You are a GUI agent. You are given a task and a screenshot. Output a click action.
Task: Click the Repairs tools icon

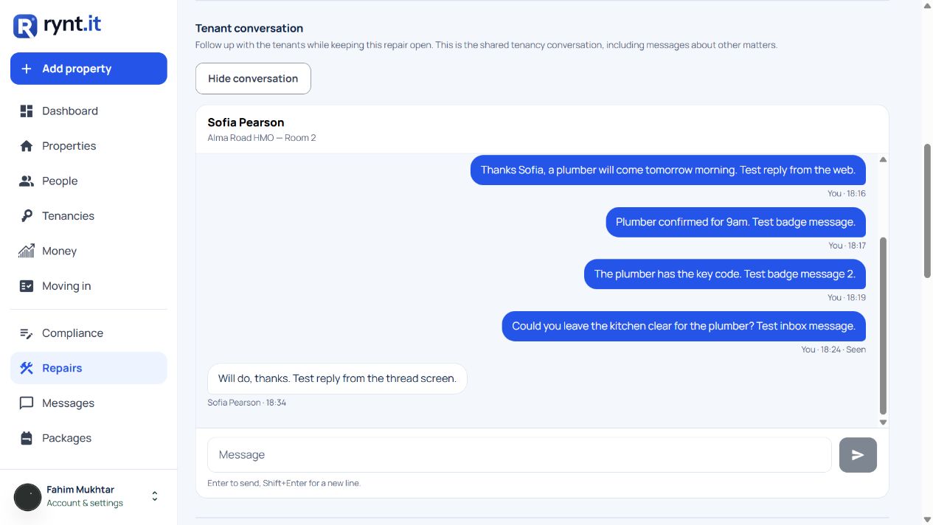[x=27, y=368]
